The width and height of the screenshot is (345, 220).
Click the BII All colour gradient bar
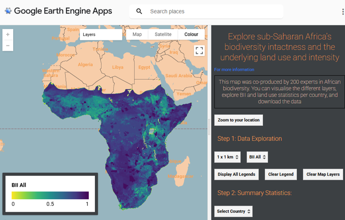pyautogui.click(x=50, y=195)
